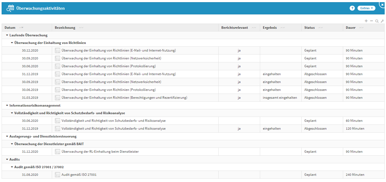Sort by the Bezeichnung column header
Screen dimensions: 386x182
point(65,28)
